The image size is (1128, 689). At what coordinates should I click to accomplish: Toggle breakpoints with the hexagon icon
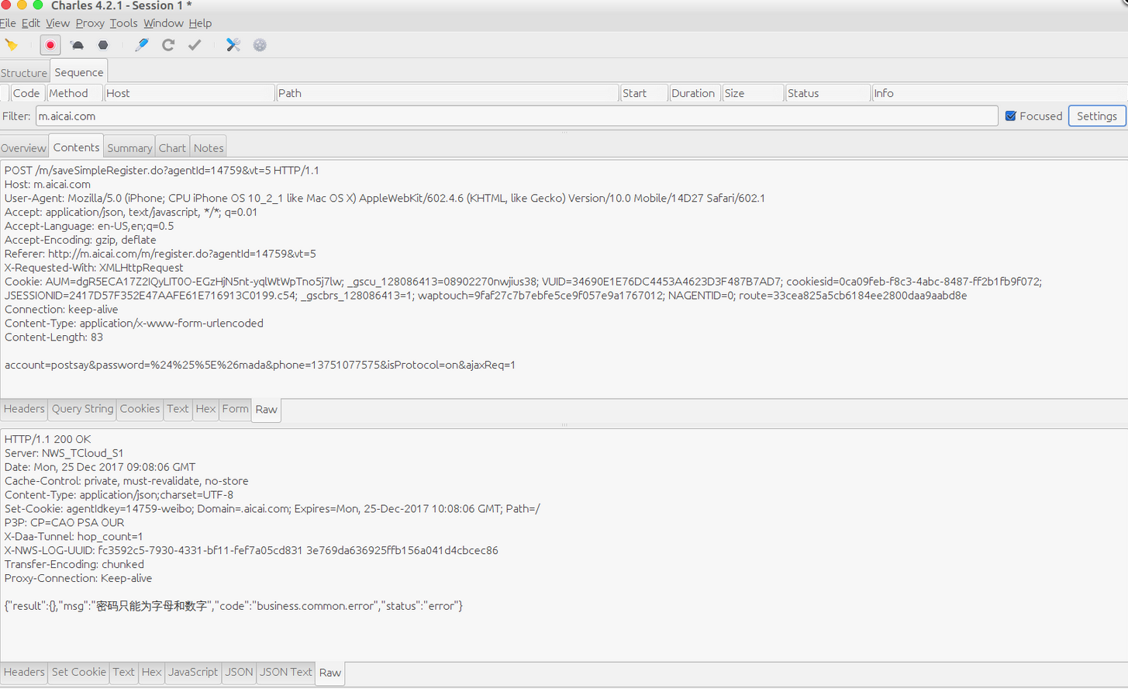(103, 45)
